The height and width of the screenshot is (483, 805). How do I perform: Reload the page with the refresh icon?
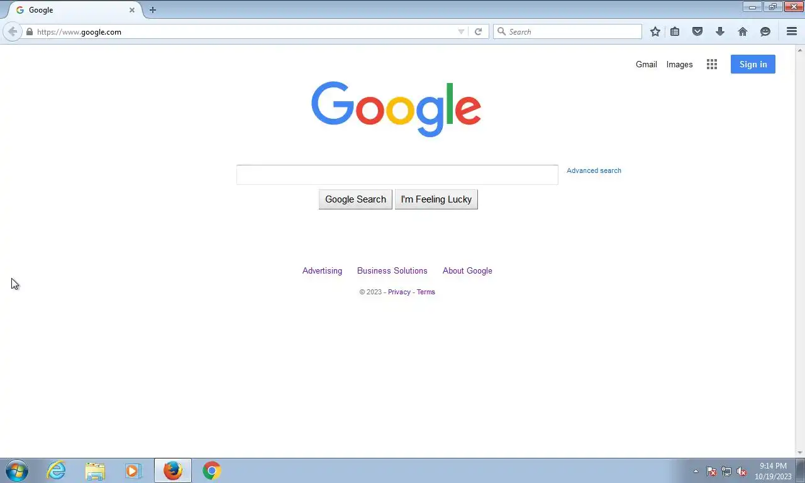478,31
